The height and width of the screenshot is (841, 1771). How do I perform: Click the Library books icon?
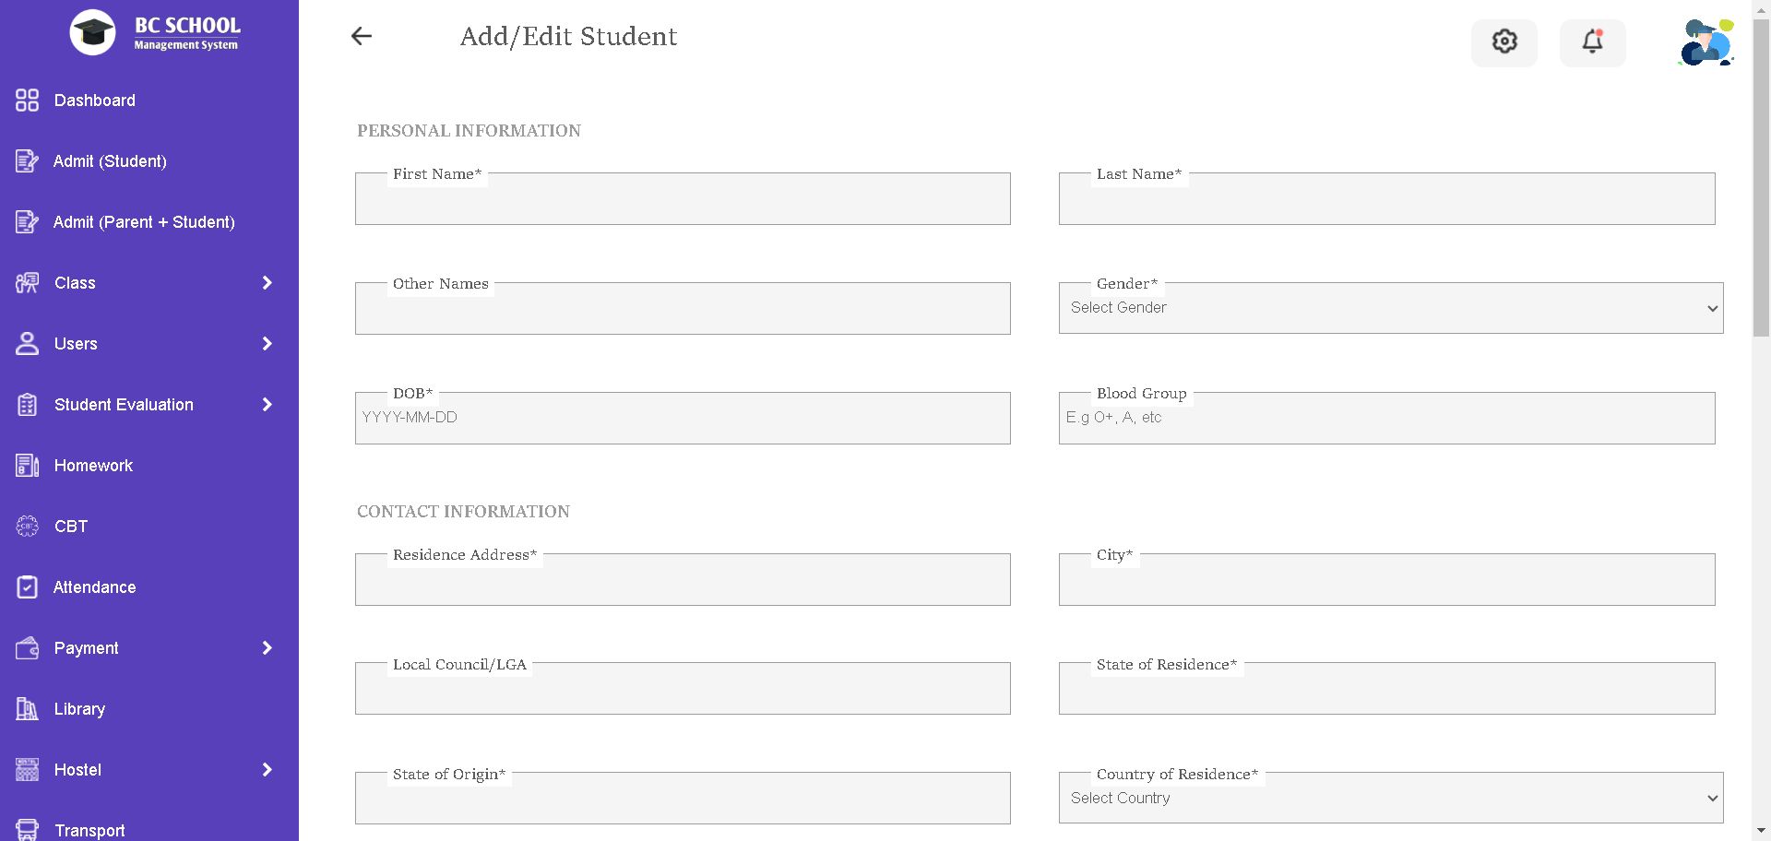coord(28,709)
